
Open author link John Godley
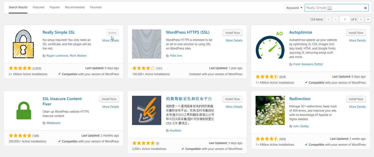301,126
